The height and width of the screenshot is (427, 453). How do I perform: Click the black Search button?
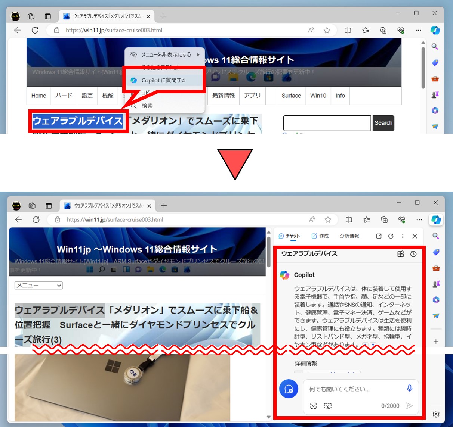tap(383, 123)
